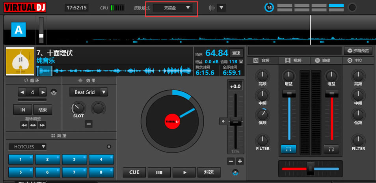
Task: Click the CUE button
Action: 134,172
